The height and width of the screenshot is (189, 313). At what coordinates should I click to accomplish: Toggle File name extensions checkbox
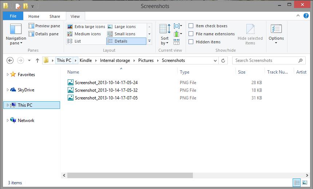point(191,34)
